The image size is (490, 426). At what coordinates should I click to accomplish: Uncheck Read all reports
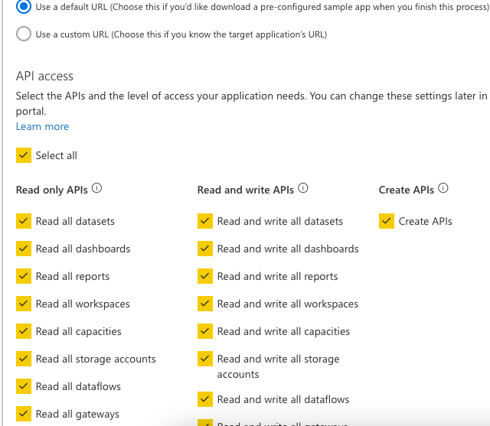(24, 276)
